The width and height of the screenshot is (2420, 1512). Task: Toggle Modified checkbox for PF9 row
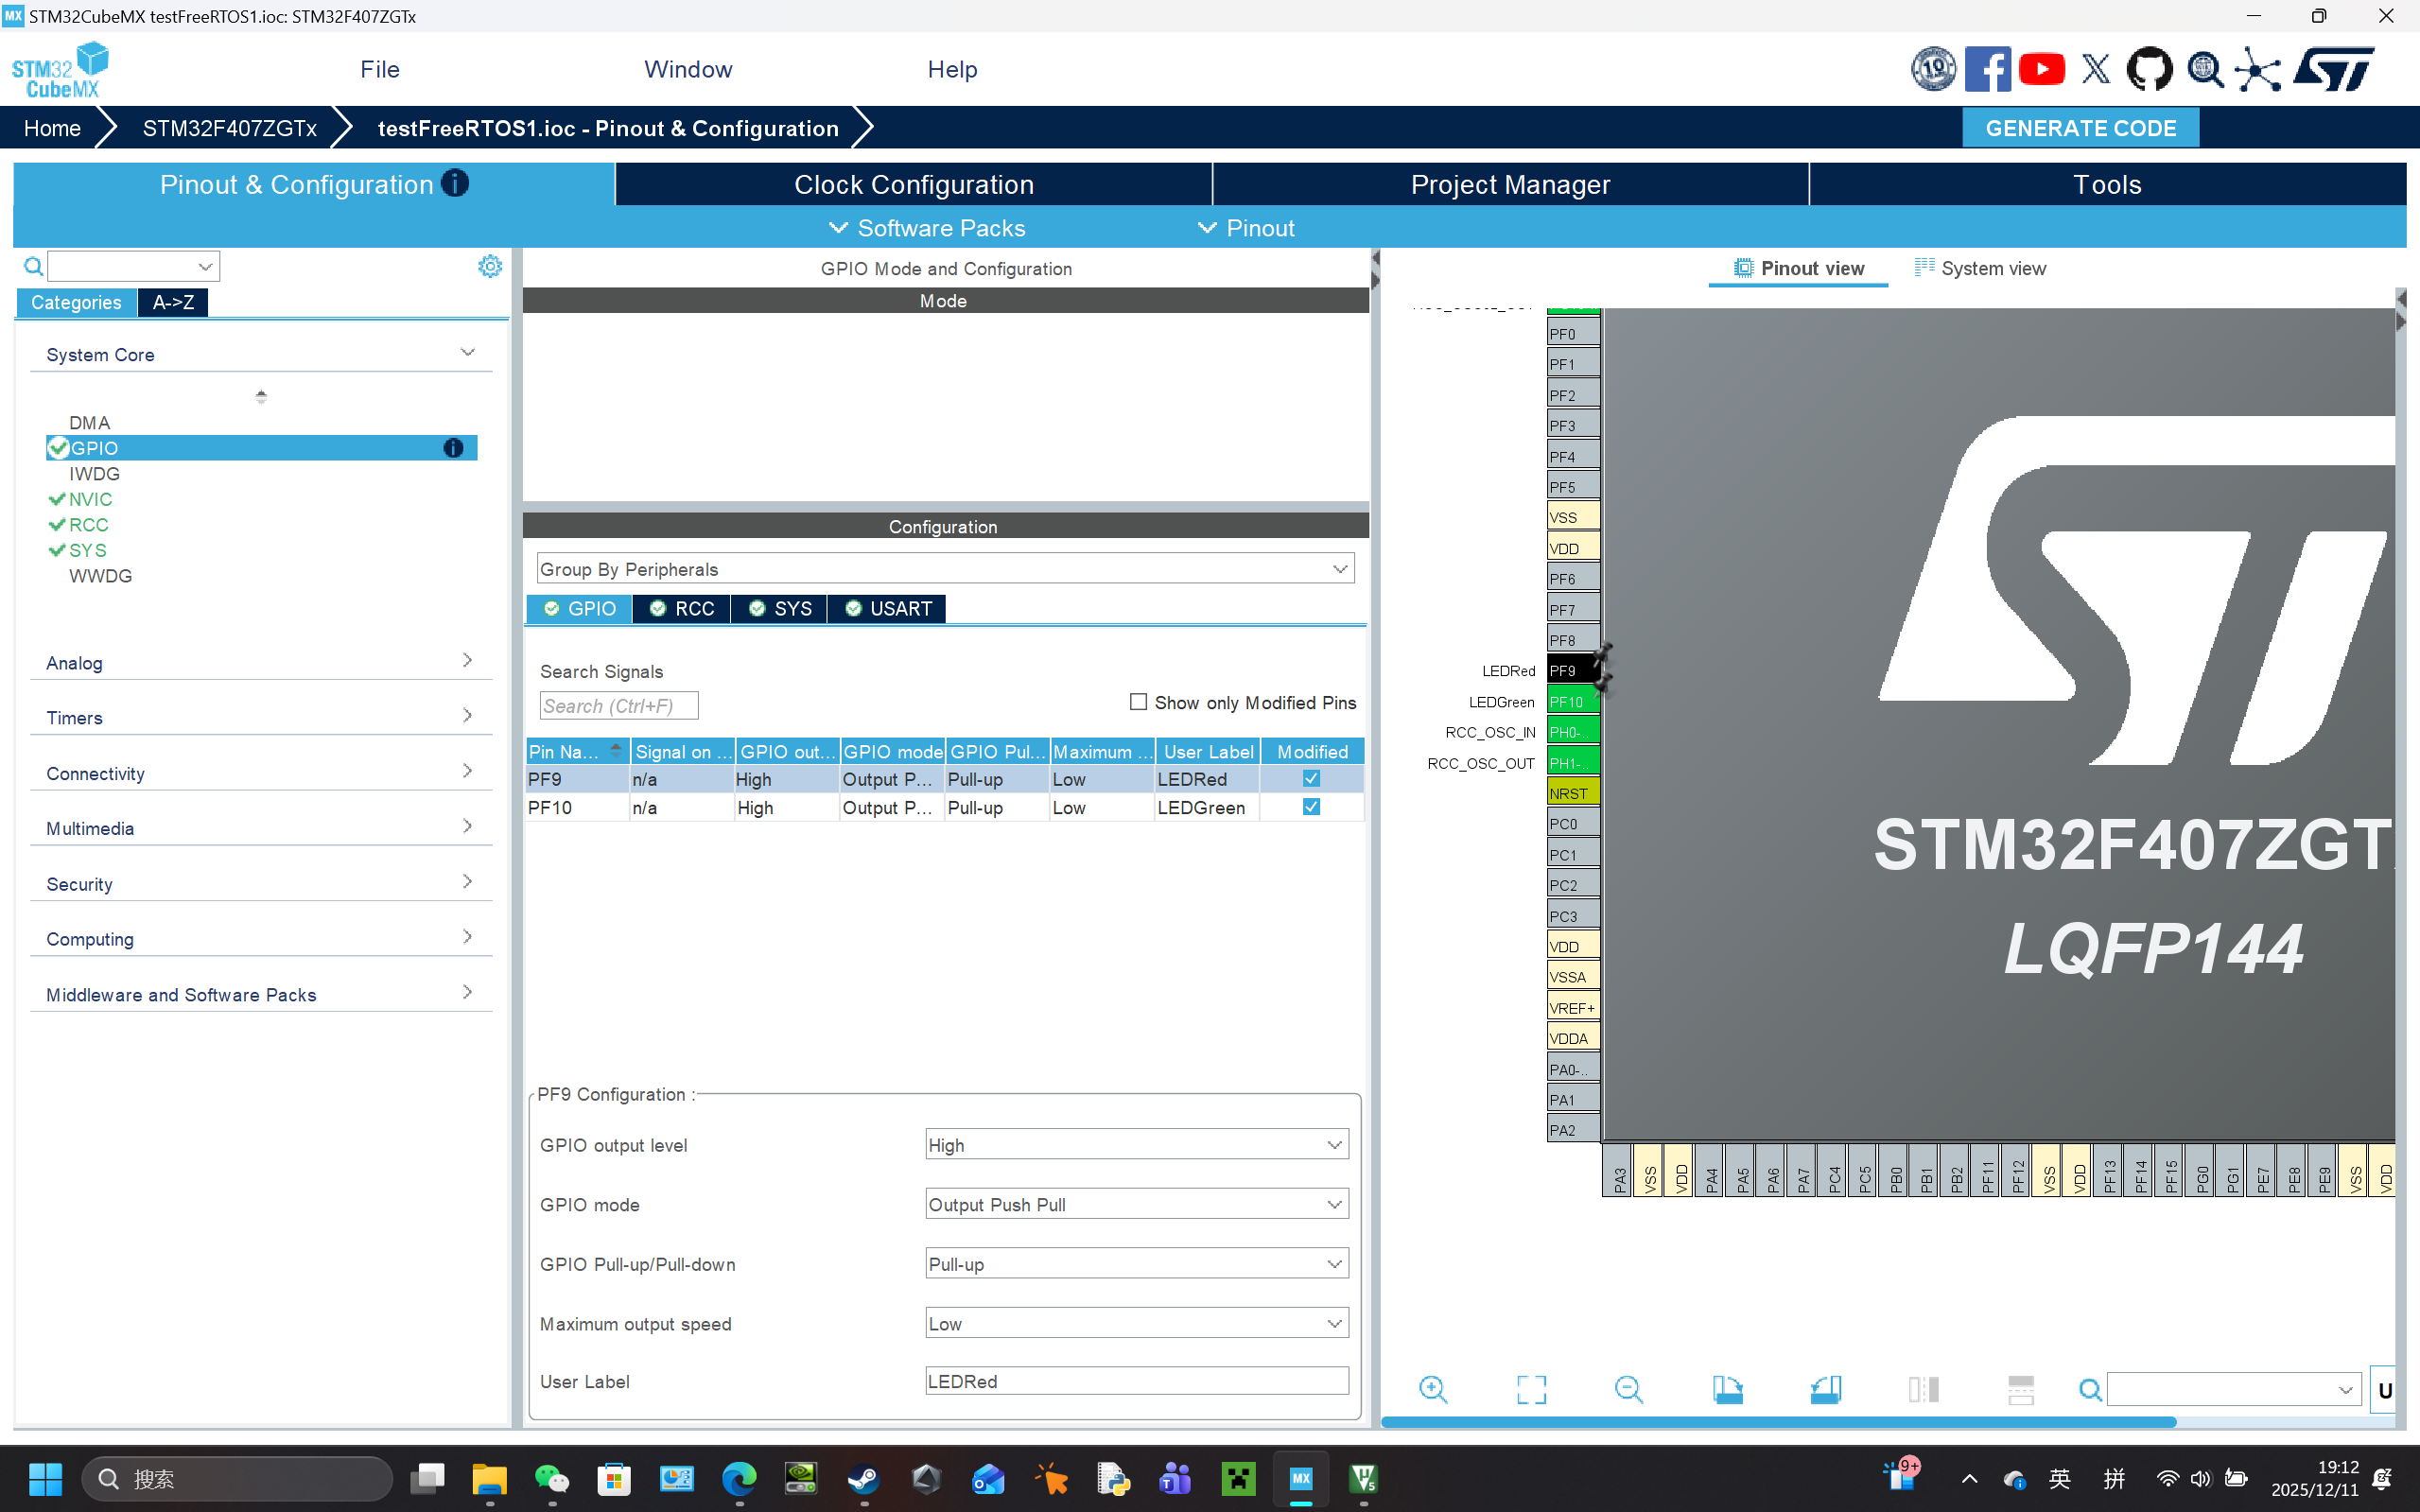pyautogui.click(x=1311, y=779)
